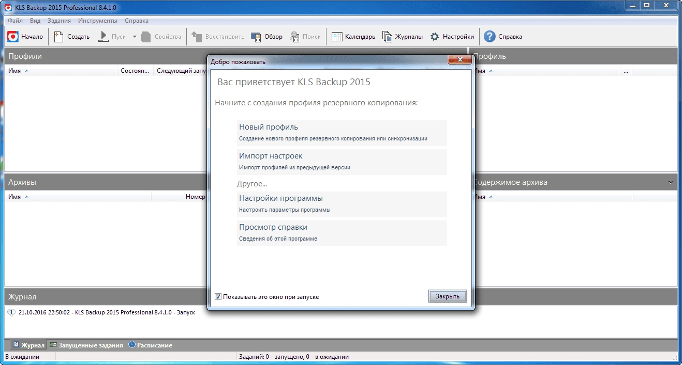Open the Настройки gear toolbar icon
The width and height of the screenshot is (682, 365).
pos(435,37)
